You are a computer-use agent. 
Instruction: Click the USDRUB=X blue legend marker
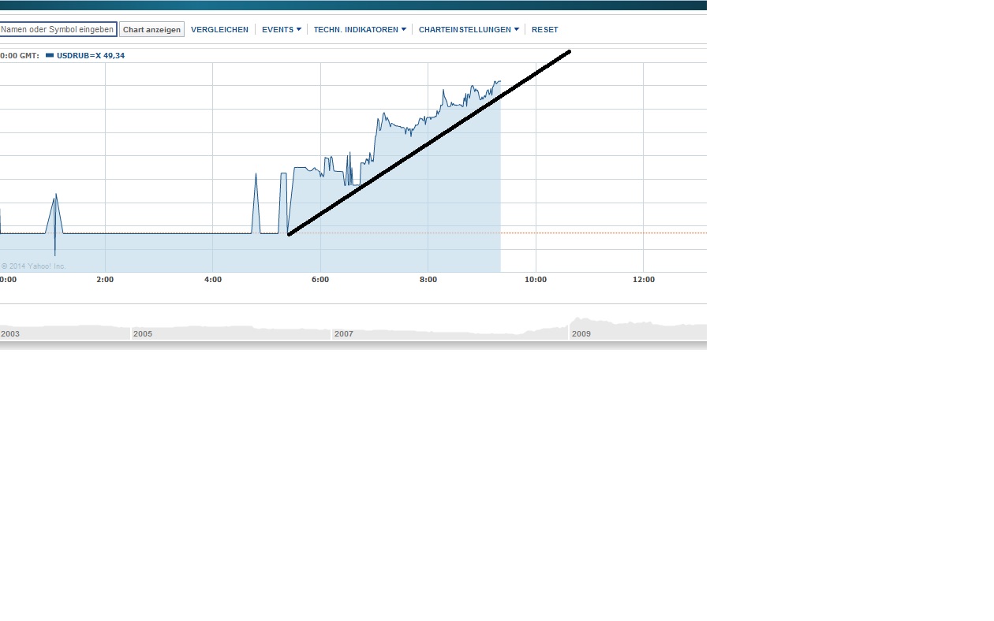50,56
